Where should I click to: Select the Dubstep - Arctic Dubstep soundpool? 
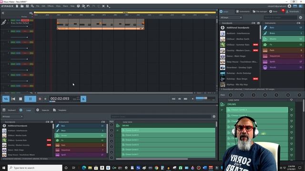click(239, 73)
